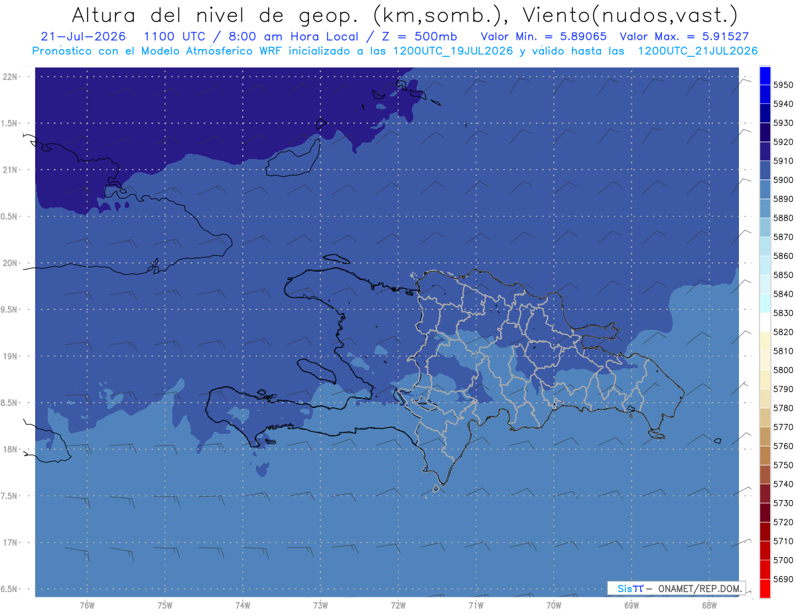Select the legend swatch between 5760 and 5770

[x=764, y=437]
